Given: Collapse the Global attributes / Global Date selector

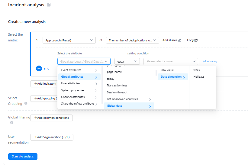Looking at the screenshot, I should coord(84,61).
